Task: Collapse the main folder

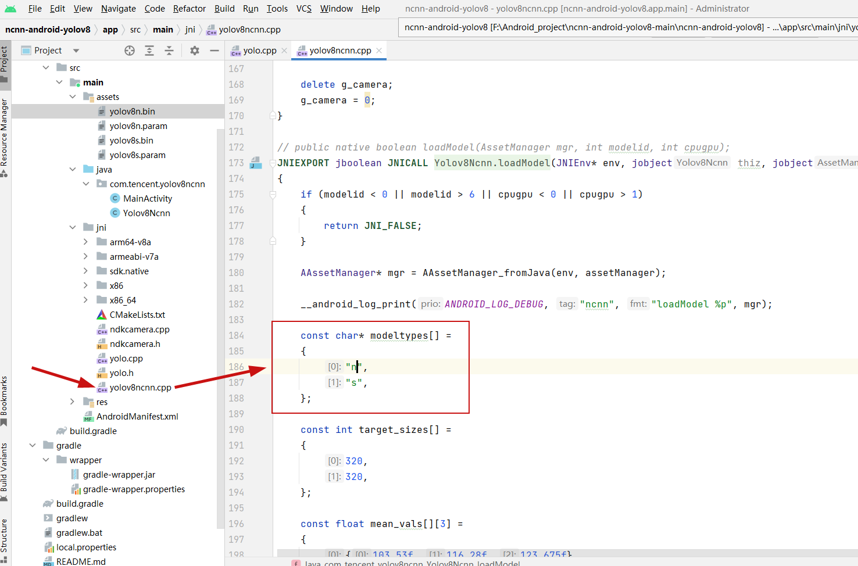Action: tap(59, 82)
